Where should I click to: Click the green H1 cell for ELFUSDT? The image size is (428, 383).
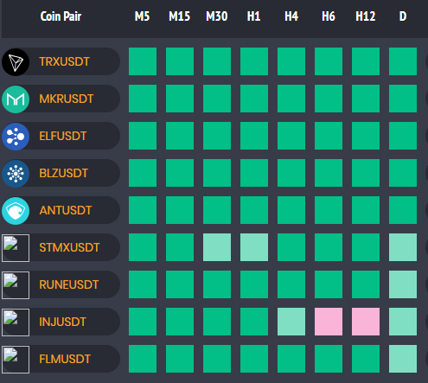[254, 136]
